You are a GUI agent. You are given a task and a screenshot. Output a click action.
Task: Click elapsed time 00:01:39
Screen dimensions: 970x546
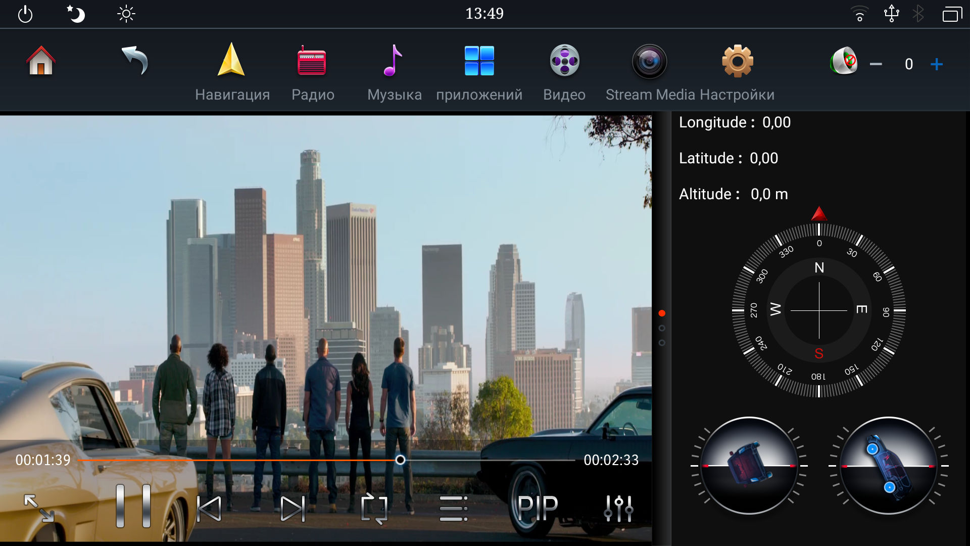(43, 460)
